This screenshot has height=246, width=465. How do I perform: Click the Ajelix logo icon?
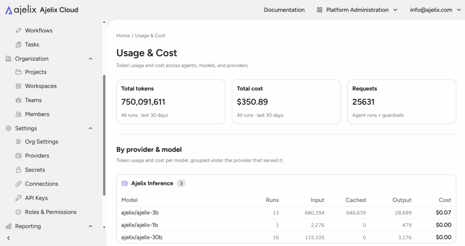tap(9, 10)
